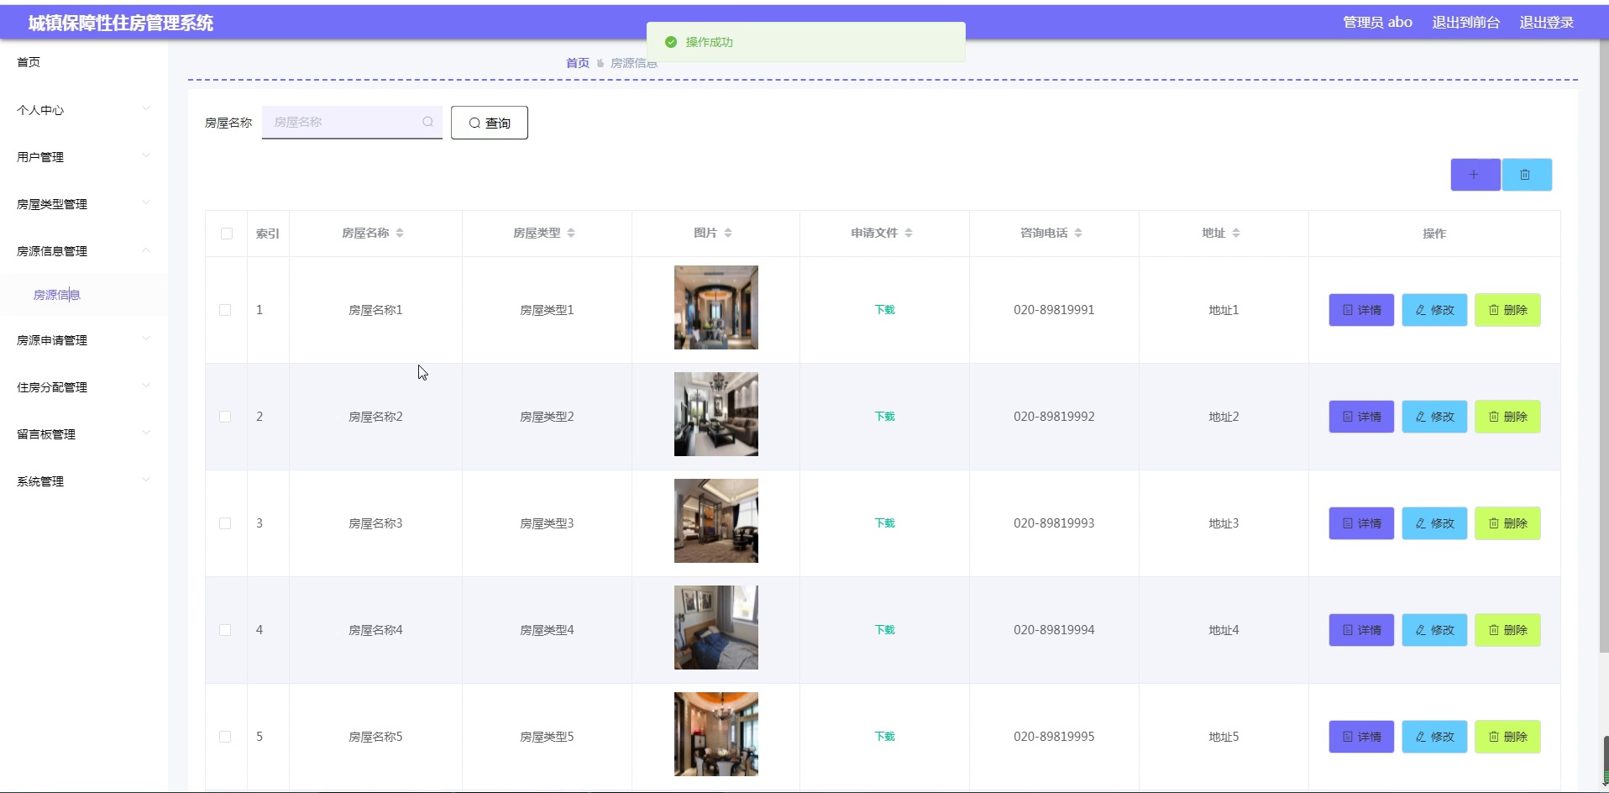Sort by 申请文件 column arrows
Screen dimensions: 1609x793
click(x=909, y=233)
